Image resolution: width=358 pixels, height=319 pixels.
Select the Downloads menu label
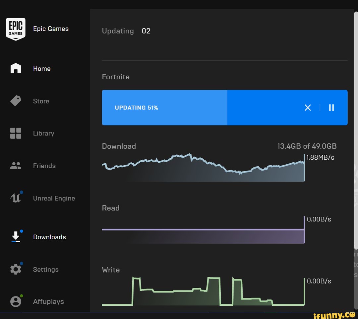[x=49, y=237]
